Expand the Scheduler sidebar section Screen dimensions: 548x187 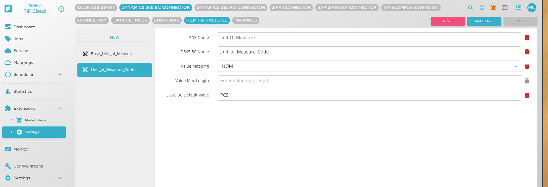coord(60,74)
